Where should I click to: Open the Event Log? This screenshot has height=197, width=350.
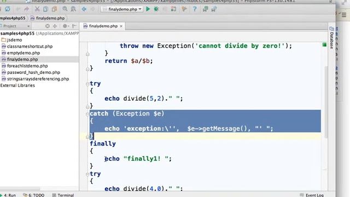point(312,195)
